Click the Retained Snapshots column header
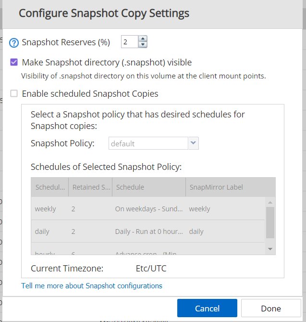This screenshot has width=306, height=322. (x=91, y=187)
